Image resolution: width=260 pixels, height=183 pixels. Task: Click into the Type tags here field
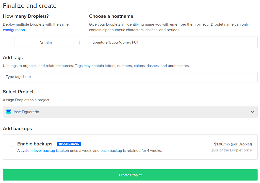(x=130, y=77)
